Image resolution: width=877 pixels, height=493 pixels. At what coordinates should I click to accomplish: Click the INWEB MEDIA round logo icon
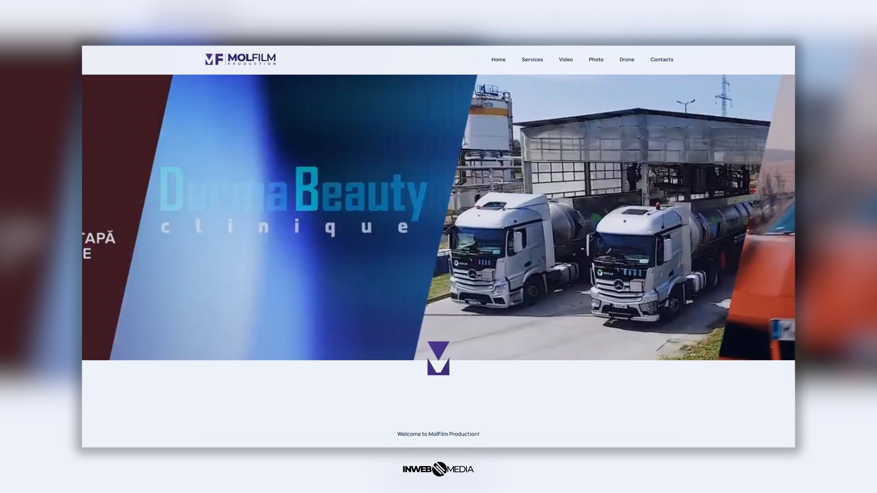coord(439,469)
